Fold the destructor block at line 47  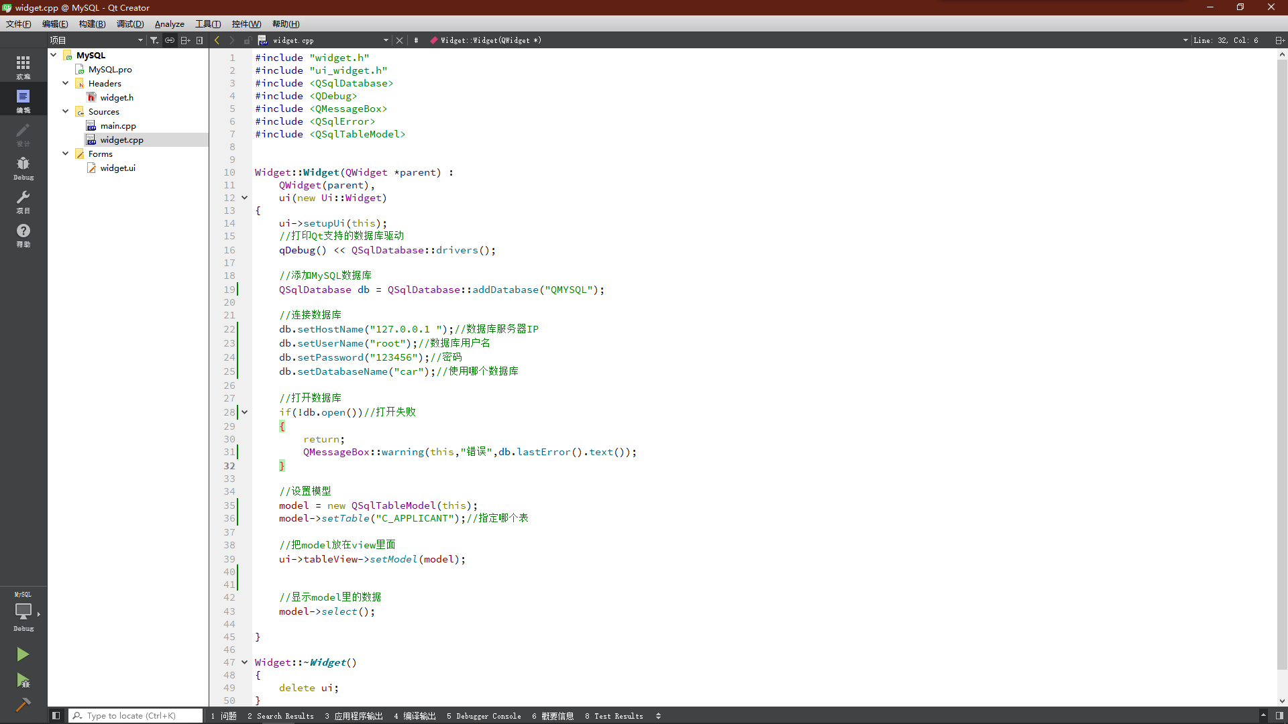[x=245, y=662]
